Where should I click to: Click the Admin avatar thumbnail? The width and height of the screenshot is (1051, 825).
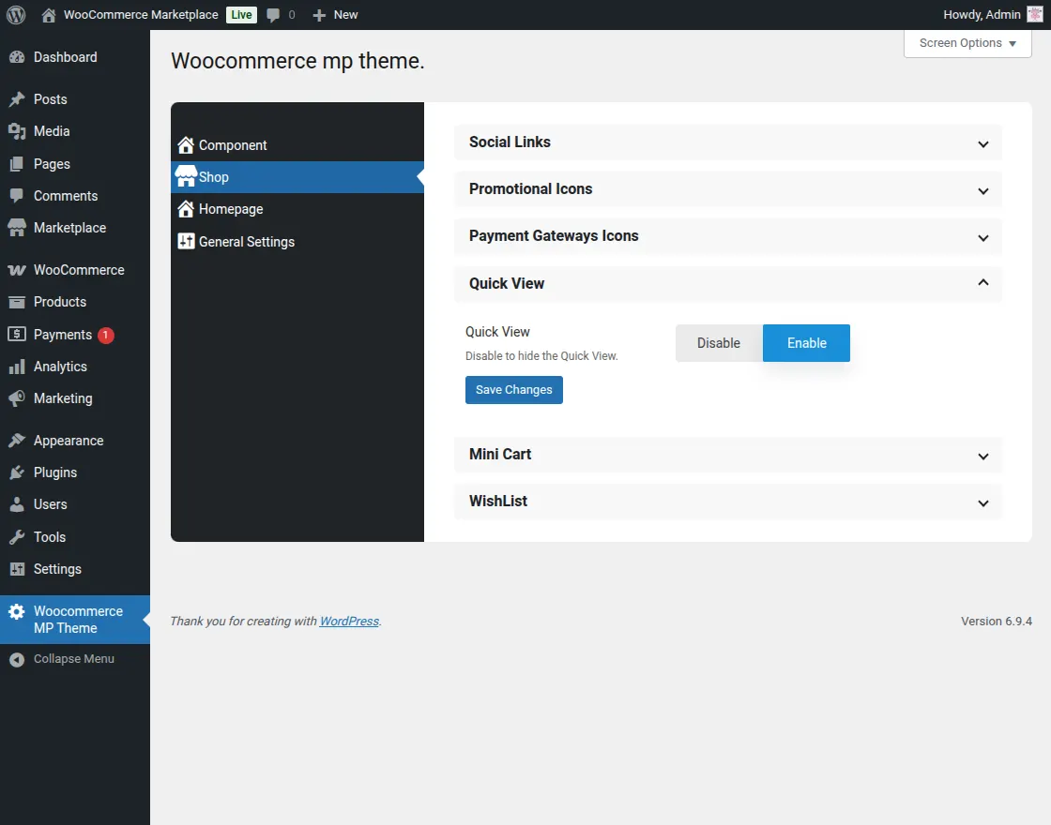coord(1035,15)
